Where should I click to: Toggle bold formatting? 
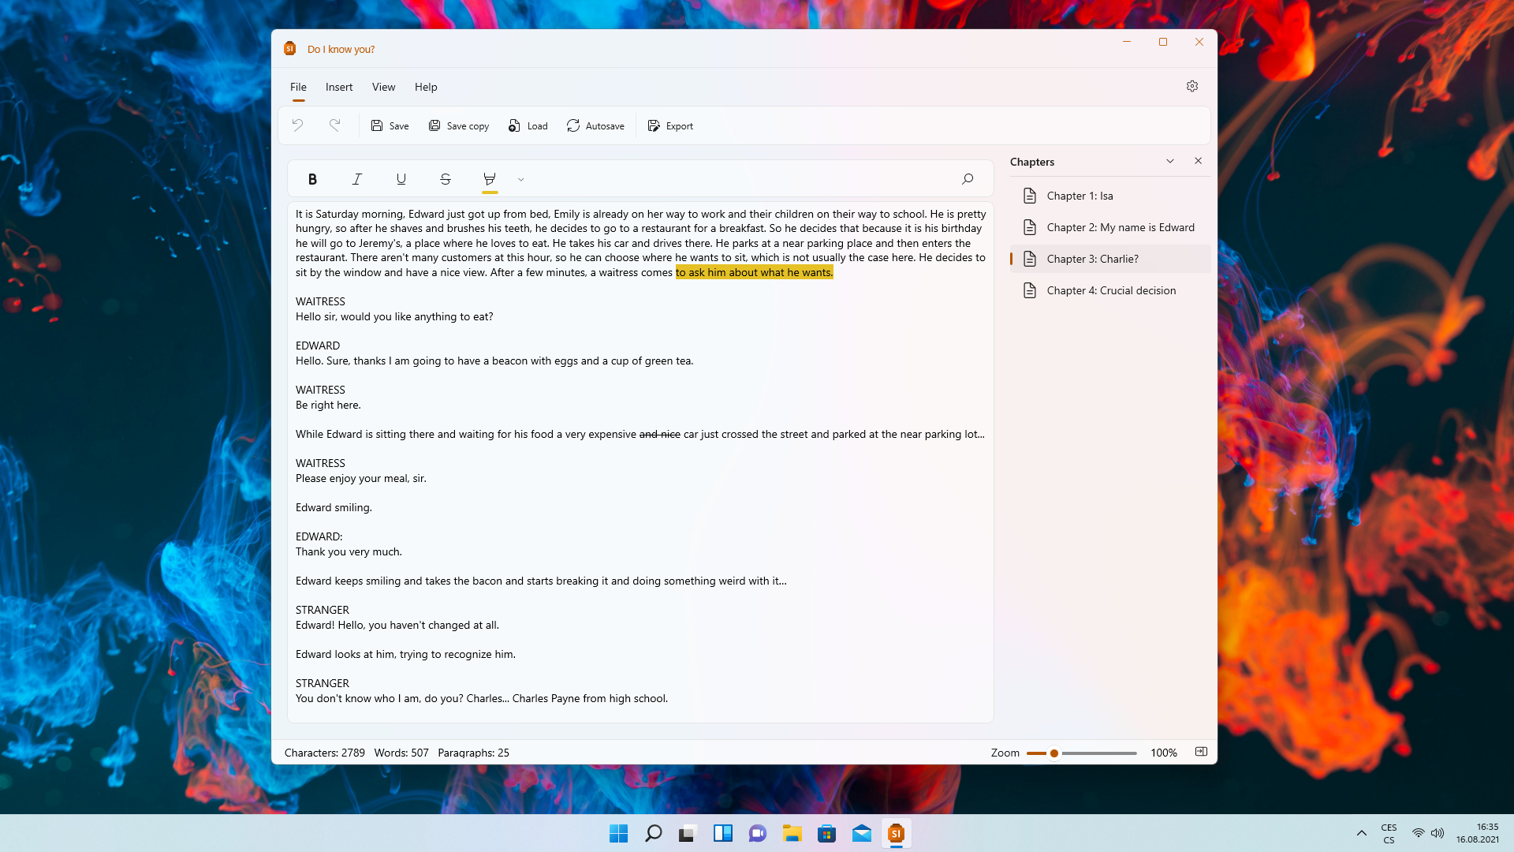tap(312, 179)
